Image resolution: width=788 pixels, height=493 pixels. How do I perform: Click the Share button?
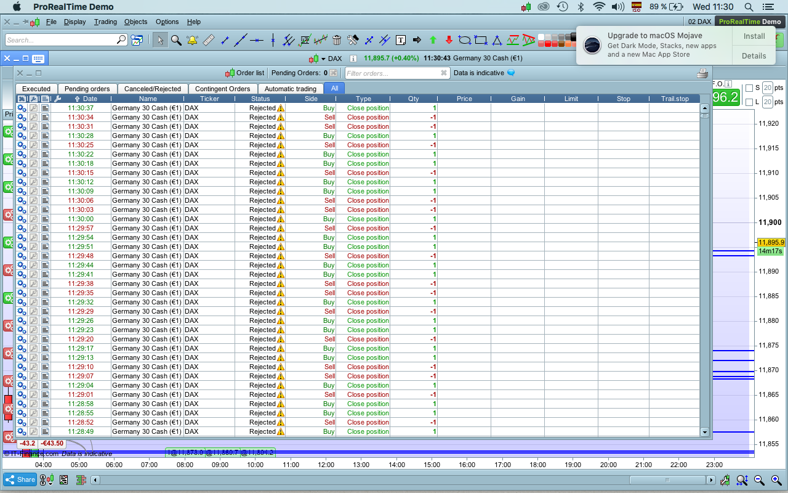point(20,479)
